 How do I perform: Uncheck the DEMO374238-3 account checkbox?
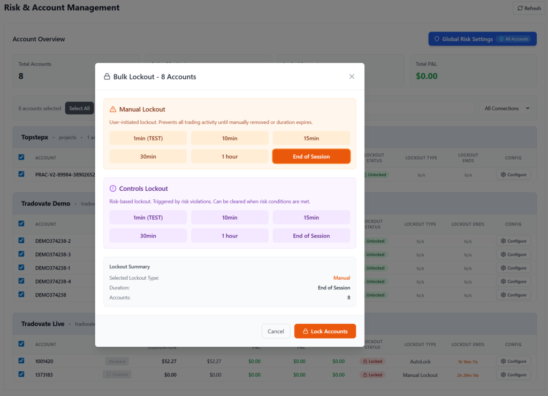click(x=21, y=254)
